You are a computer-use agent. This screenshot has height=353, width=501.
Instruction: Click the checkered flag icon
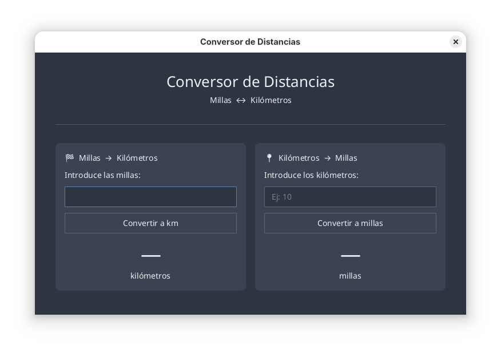(70, 158)
